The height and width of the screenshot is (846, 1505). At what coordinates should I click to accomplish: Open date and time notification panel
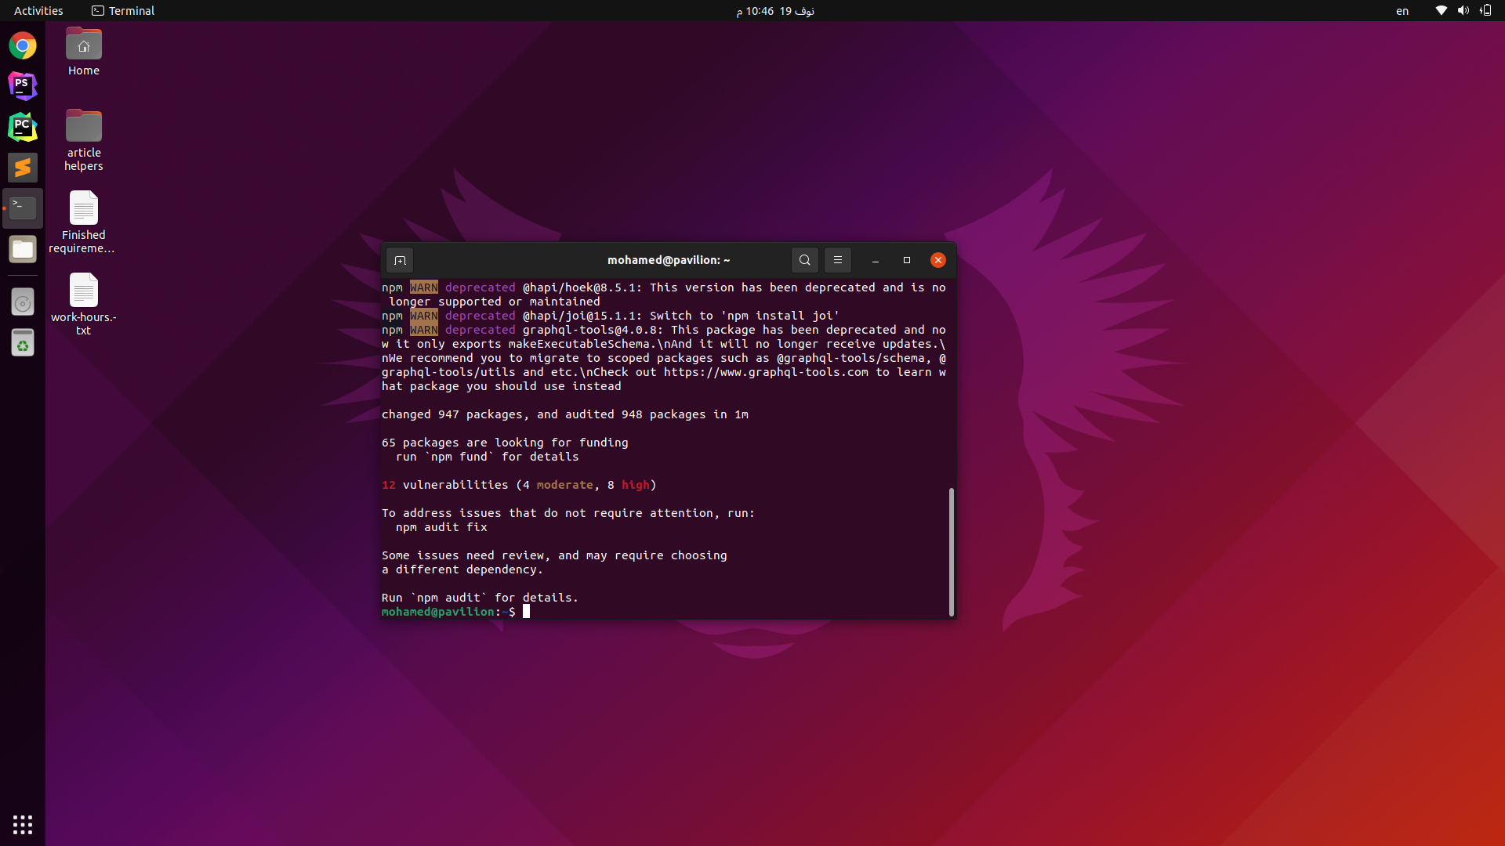[774, 11]
